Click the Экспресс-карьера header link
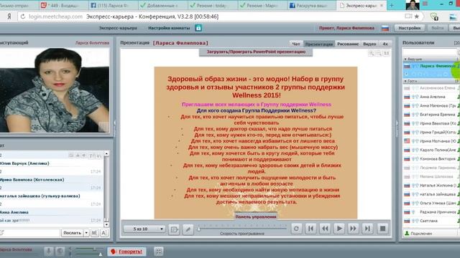The width and height of the screenshot is (460, 258). (x=118, y=28)
